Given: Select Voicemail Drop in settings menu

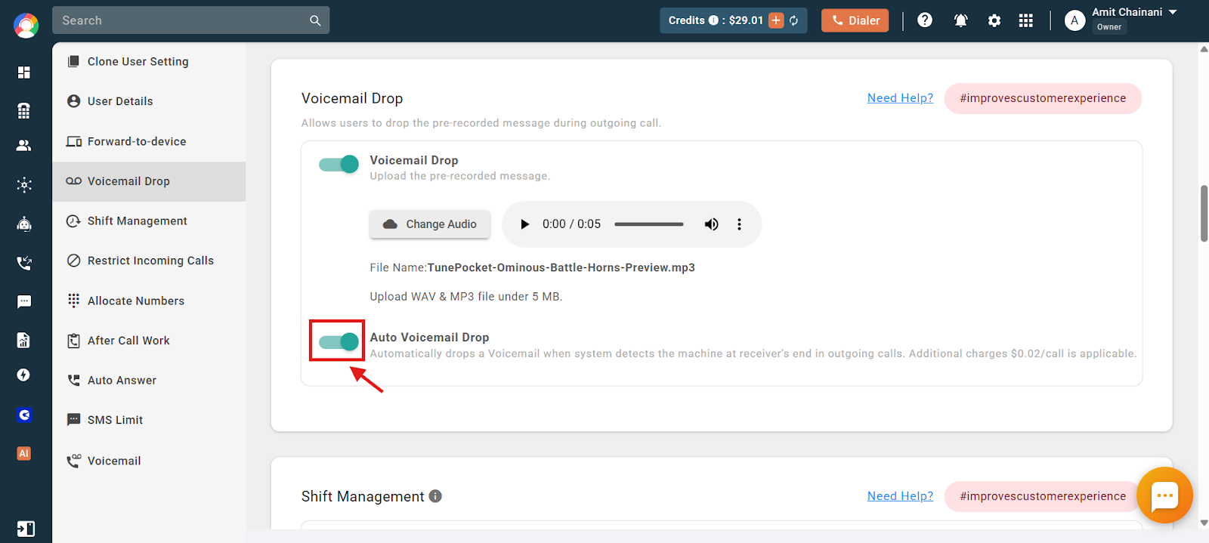Looking at the screenshot, I should tap(149, 181).
